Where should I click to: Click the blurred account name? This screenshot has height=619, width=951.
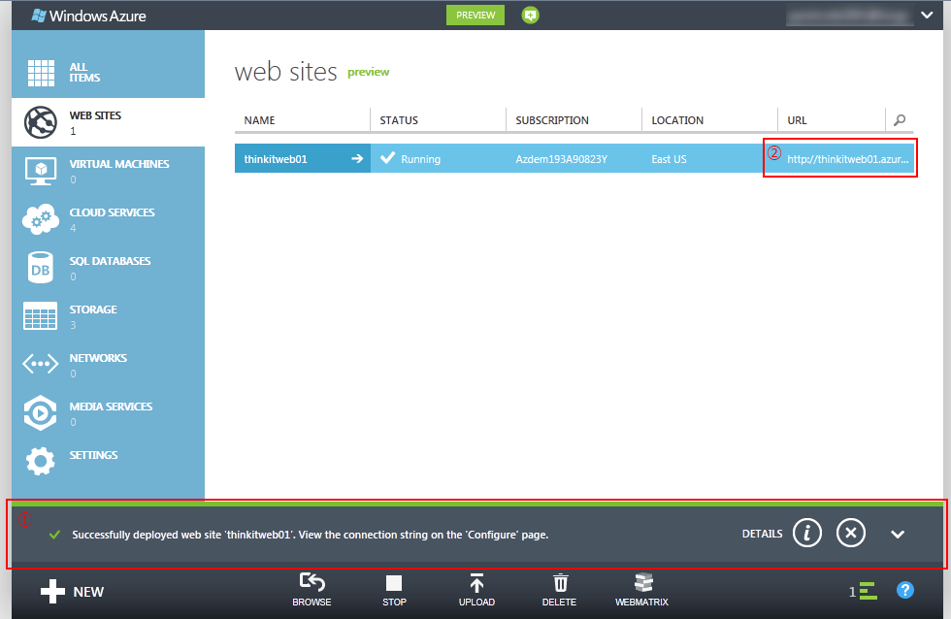point(850,16)
